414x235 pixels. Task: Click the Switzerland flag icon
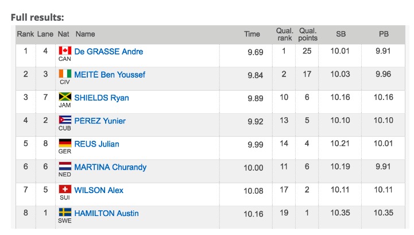coord(65,189)
